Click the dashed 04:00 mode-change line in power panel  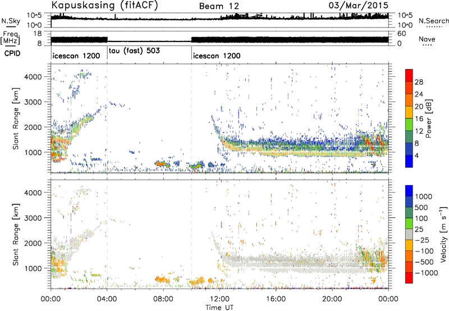[x=107, y=118]
